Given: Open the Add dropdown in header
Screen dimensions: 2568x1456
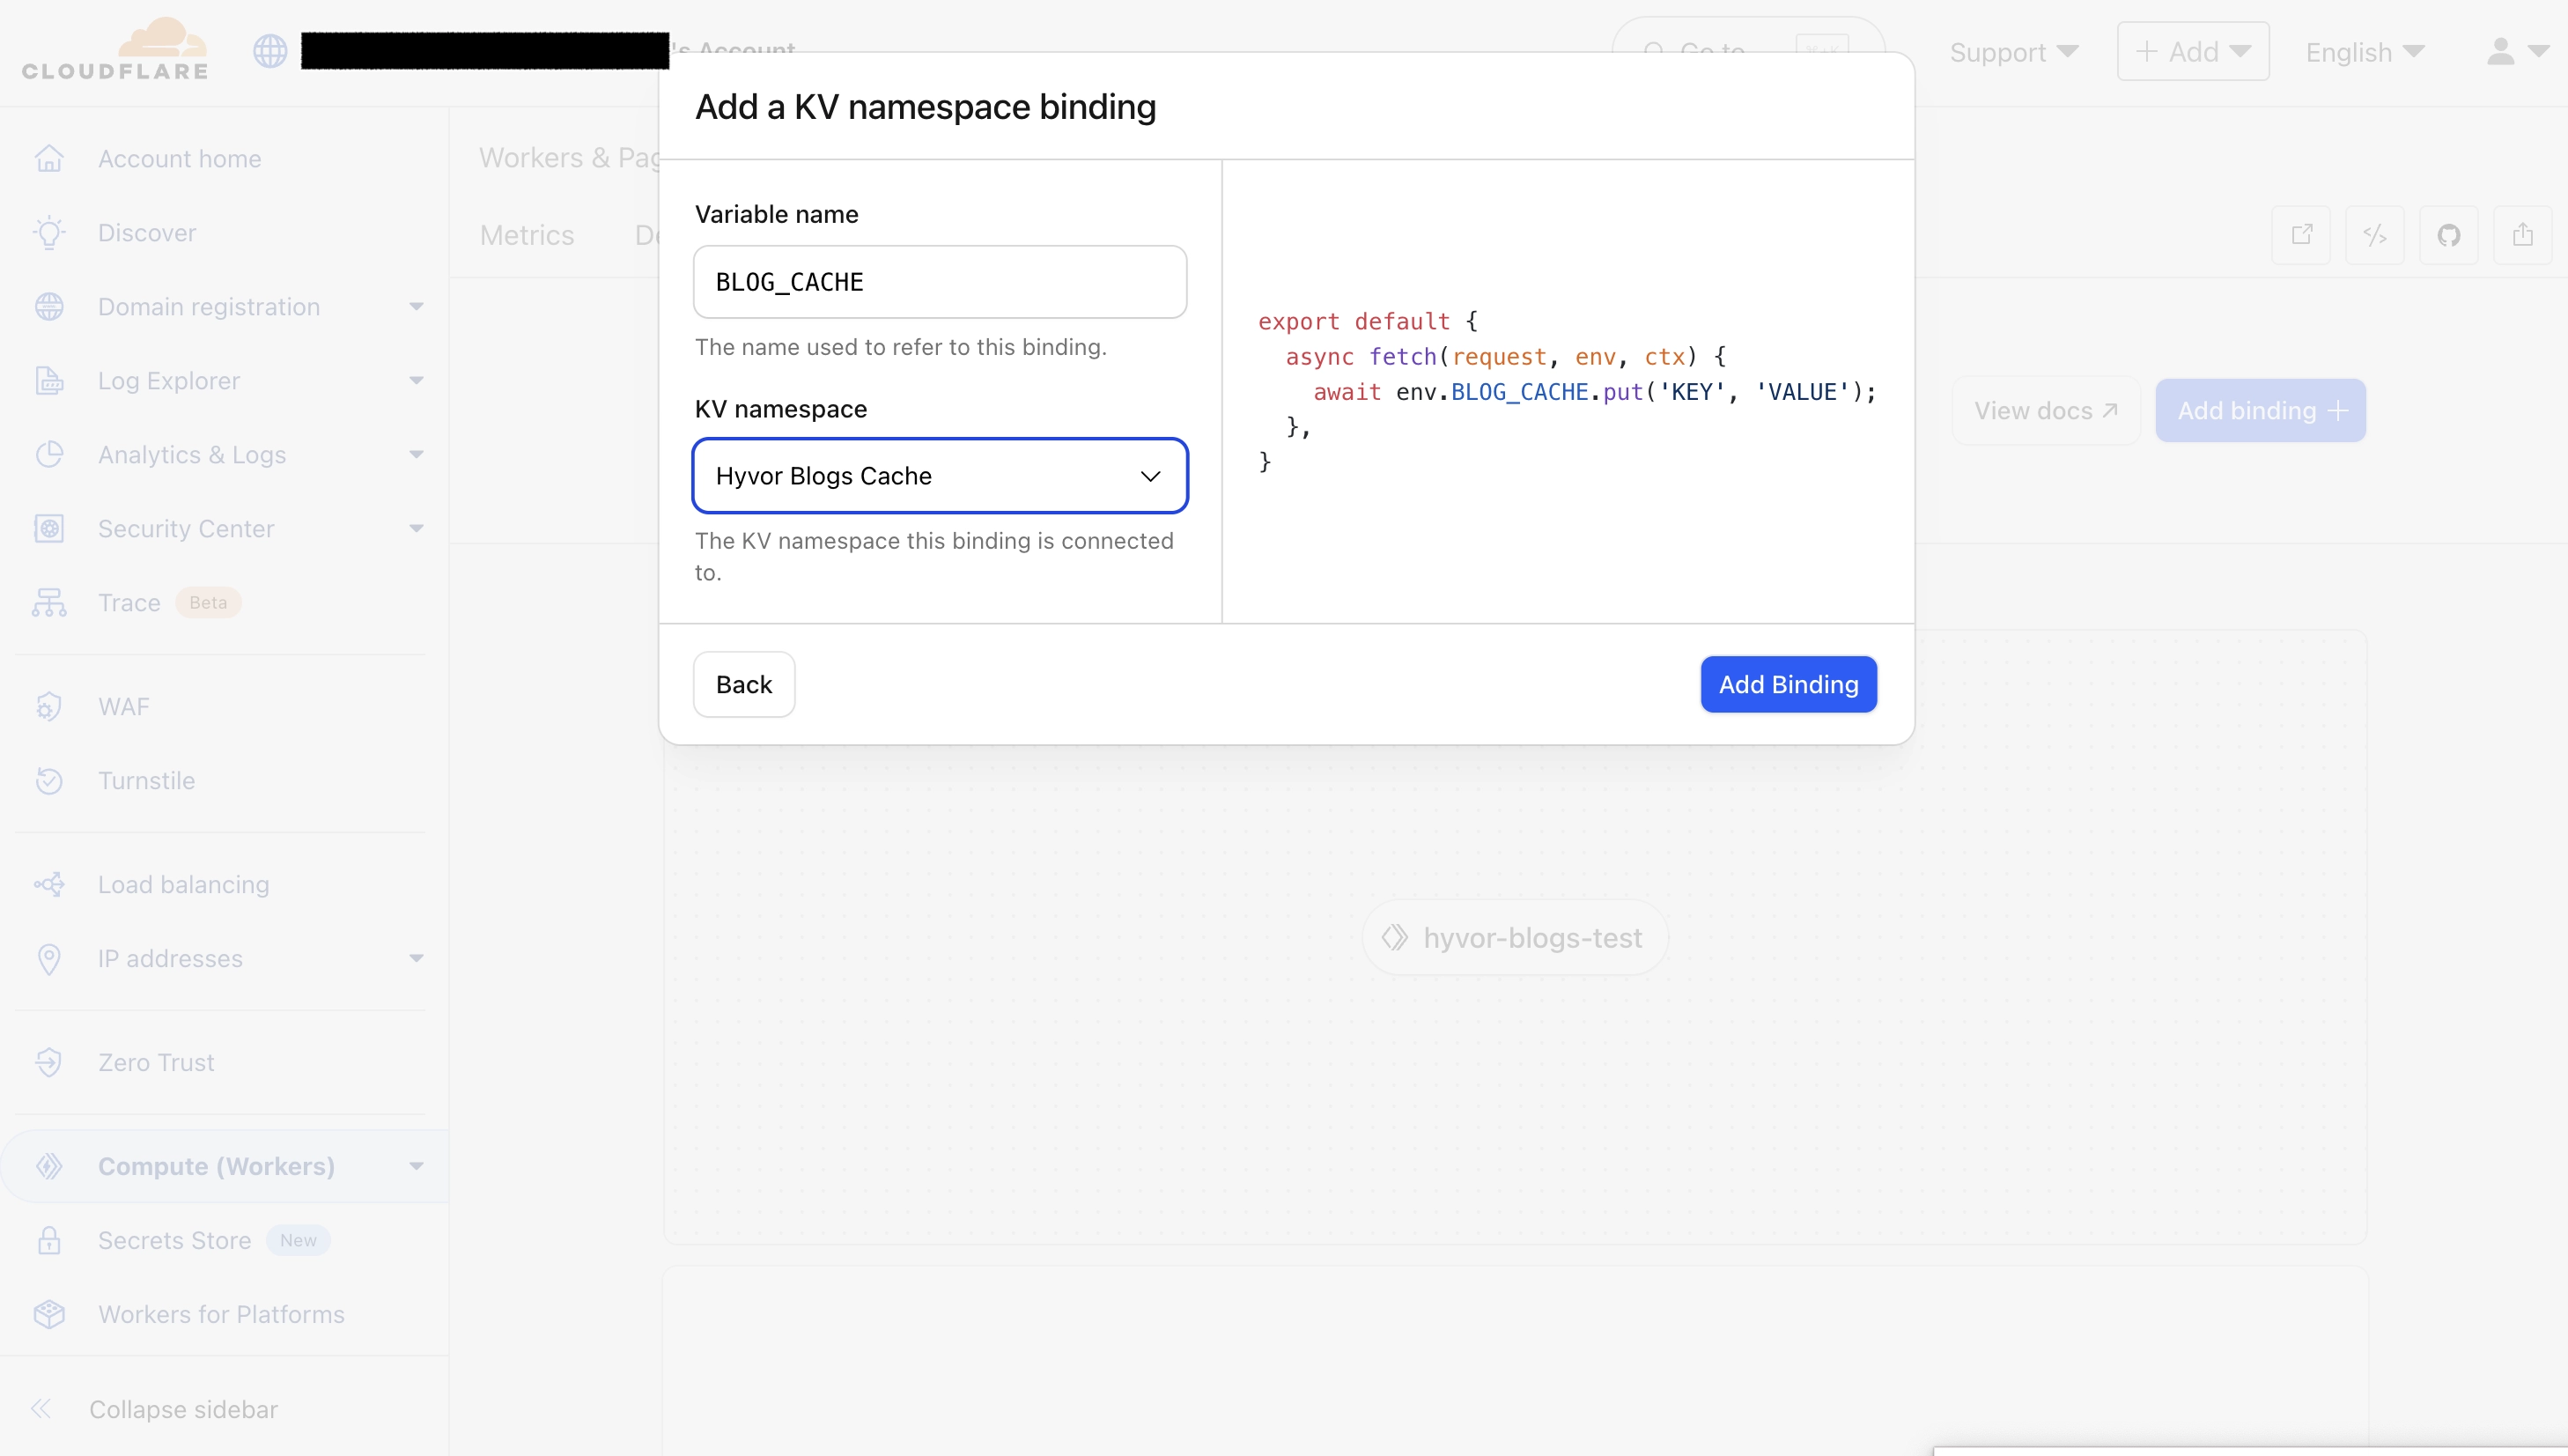Looking at the screenshot, I should (2193, 51).
